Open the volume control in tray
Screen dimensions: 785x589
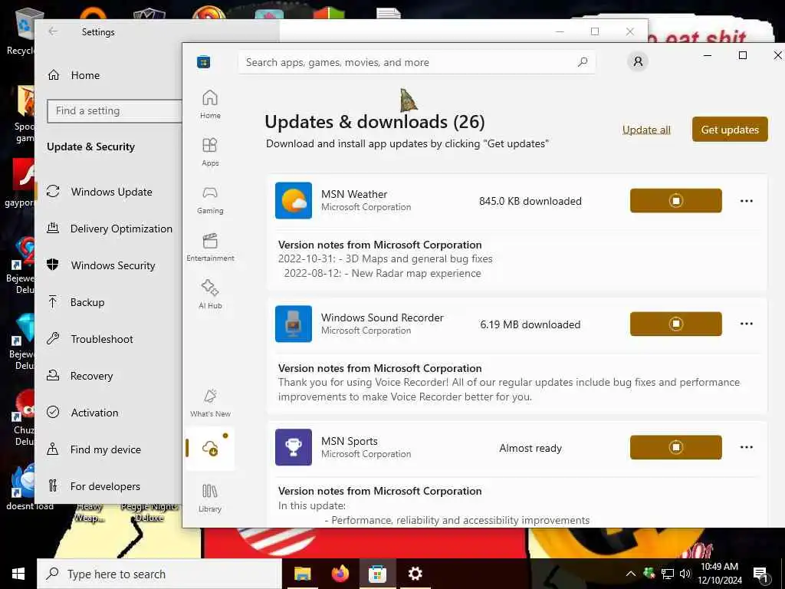tap(685, 574)
